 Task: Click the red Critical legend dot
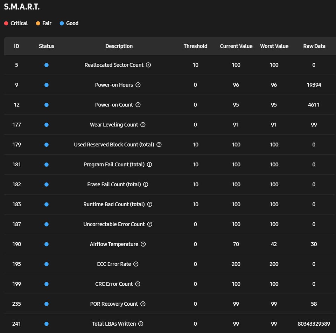(6, 23)
